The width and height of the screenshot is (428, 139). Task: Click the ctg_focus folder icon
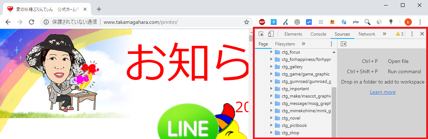[278, 52]
